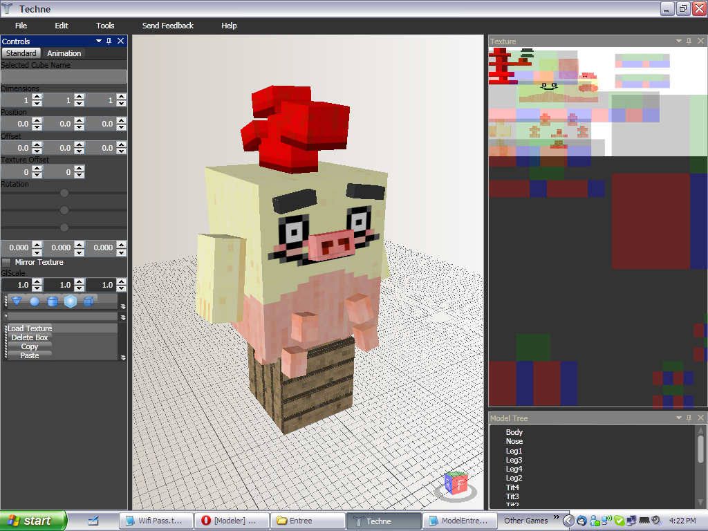Open the Edit menu
Image resolution: width=708 pixels, height=531 pixels.
coord(62,26)
